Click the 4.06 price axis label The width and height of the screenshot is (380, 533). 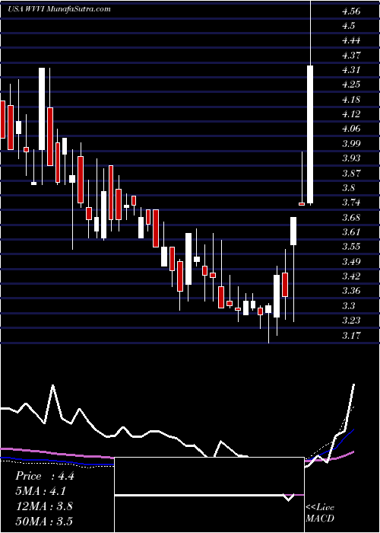(351, 129)
